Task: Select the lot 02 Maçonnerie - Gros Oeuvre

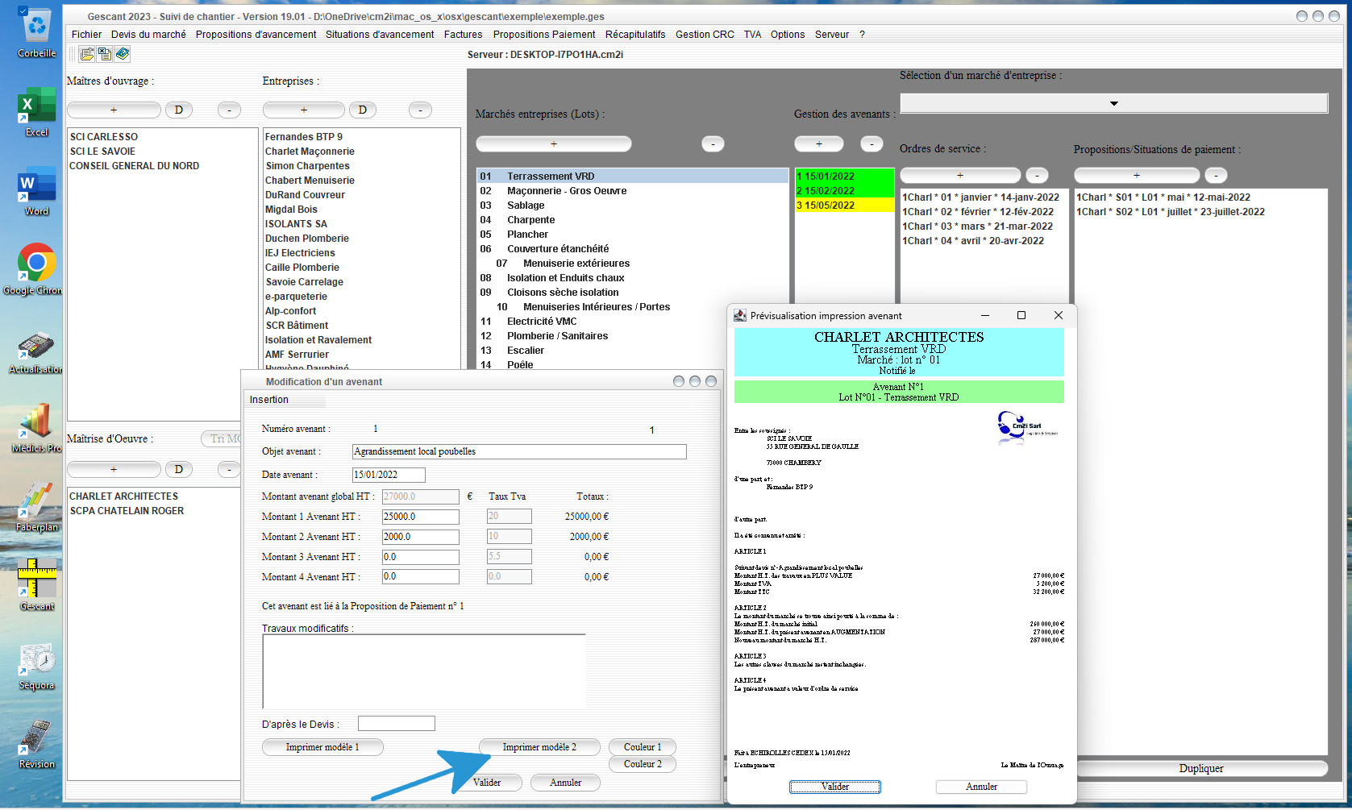Action: point(633,191)
